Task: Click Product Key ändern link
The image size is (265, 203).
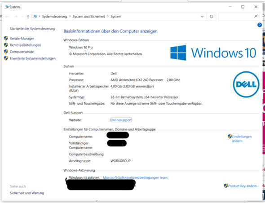Action: [x=243, y=186]
